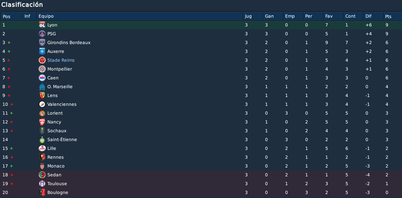Click the Lyon club crest icon
The width and height of the screenshot is (402, 198).
point(42,25)
